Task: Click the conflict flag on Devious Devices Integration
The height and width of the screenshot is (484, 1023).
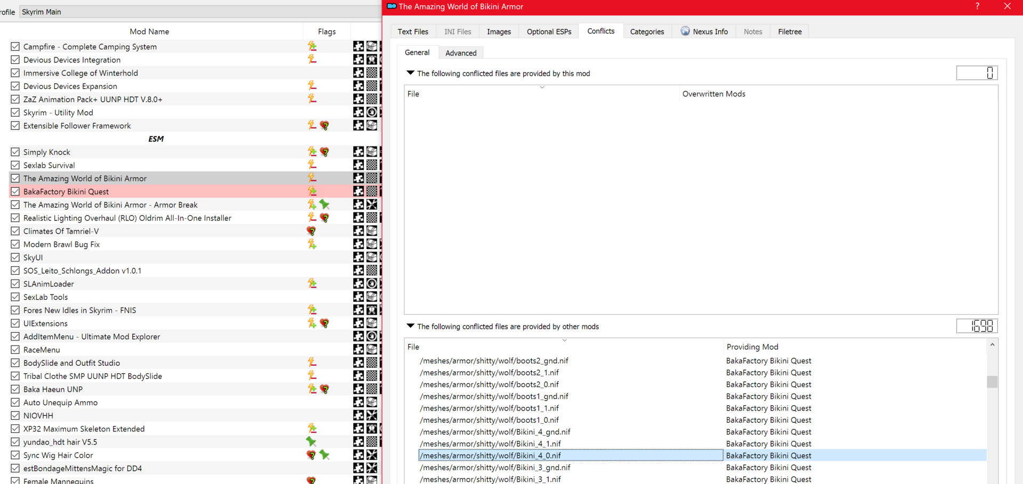Action: pos(312,60)
